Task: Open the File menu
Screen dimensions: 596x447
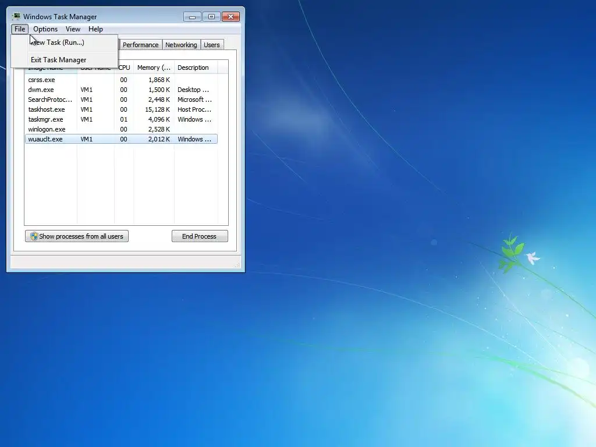Action: (x=20, y=29)
